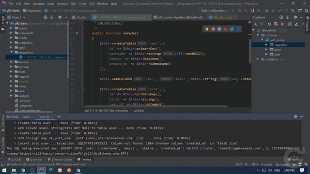310x174 pixels.
Task: Expand the views folder
Action: click(11, 86)
